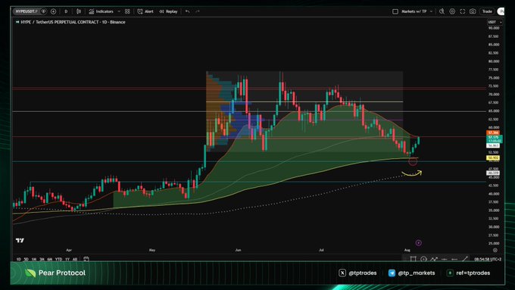515x290 pixels.
Task: Select the rectangle drawing tool in bottom toolbar
Action: point(414,259)
